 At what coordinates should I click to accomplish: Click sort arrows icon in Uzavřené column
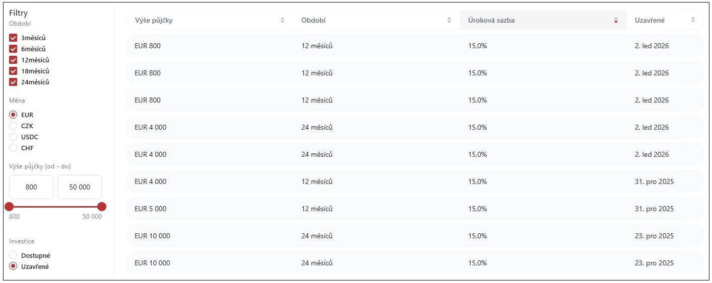693,20
